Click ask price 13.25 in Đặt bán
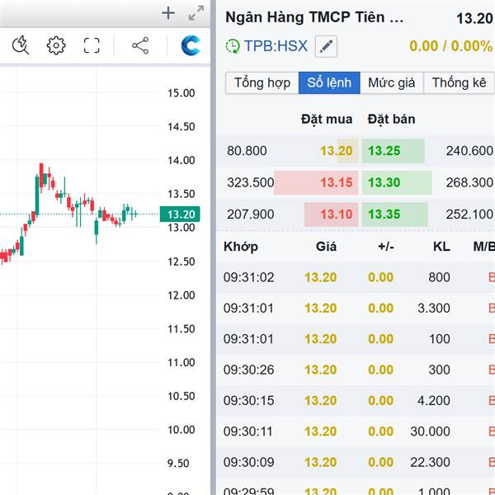 point(384,151)
